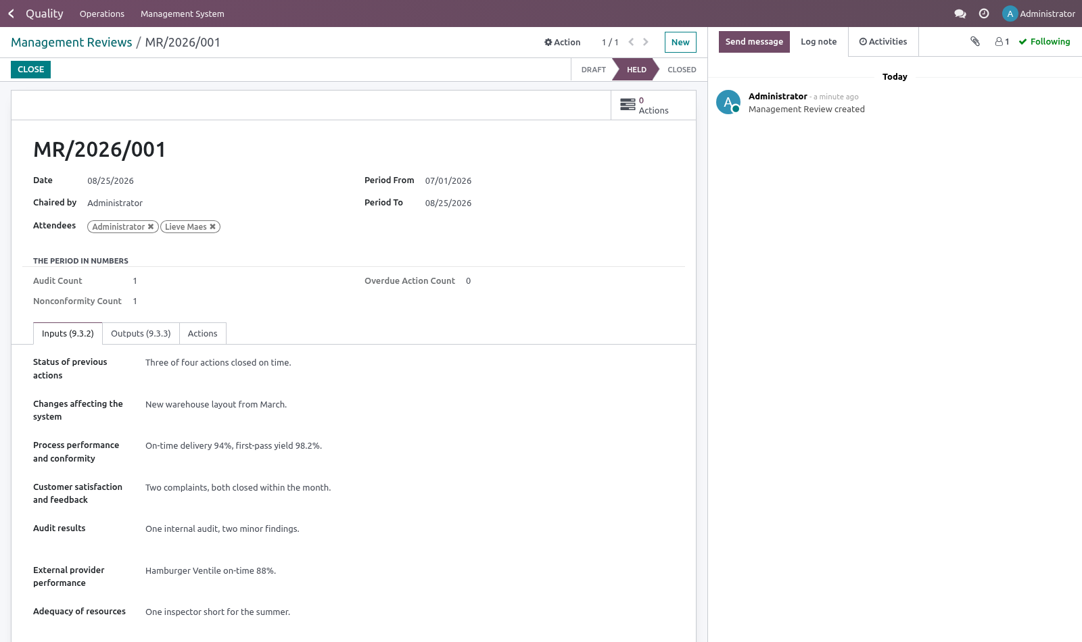Set status to DRAFT
The image size is (1082, 642).
(593, 70)
